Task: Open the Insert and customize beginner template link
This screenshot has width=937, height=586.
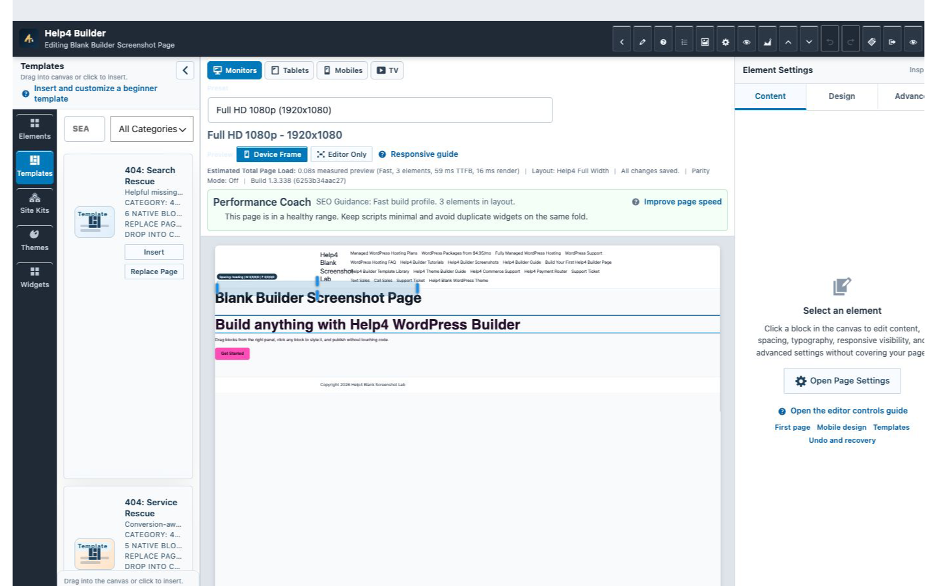Action: [96, 94]
